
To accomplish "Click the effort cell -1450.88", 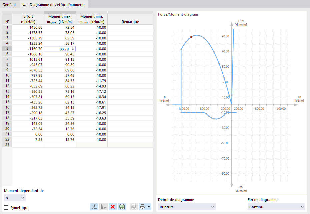I will (28, 27).
